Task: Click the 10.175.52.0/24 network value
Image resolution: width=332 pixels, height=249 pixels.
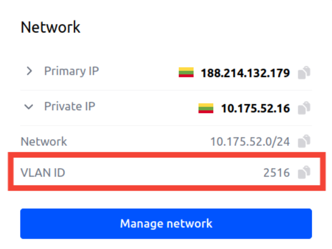Action: click(x=250, y=142)
